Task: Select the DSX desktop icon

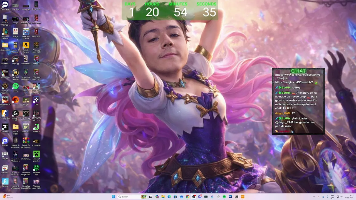Action: point(36,101)
